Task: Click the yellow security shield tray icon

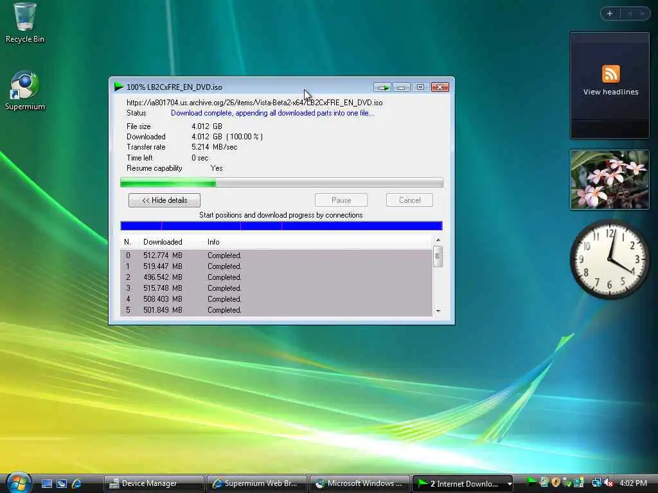Action: pos(556,483)
